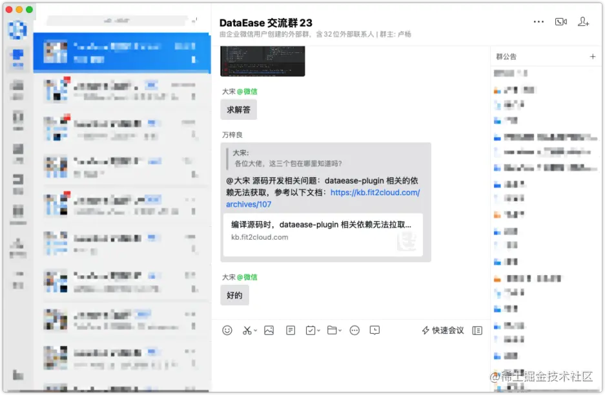Click the sender name 万梓良
The width and height of the screenshot is (605, 395).
click(x=232, y=135)
